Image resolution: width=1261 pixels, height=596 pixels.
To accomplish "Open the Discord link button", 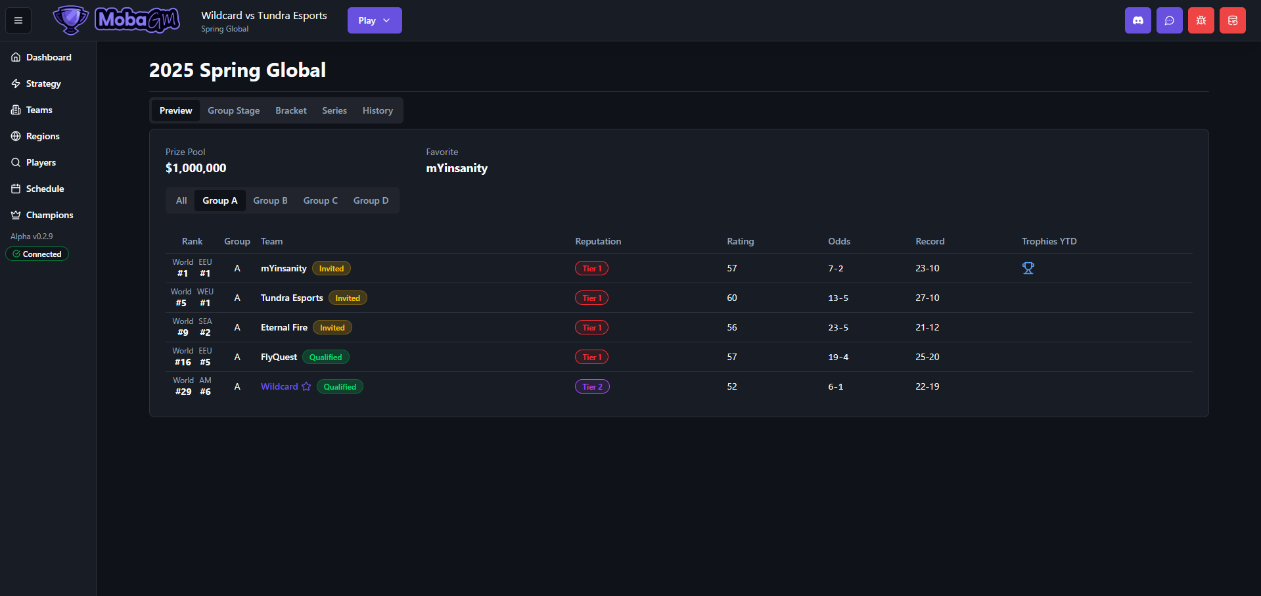I will pyautogui.click(x=1137, y=20).
